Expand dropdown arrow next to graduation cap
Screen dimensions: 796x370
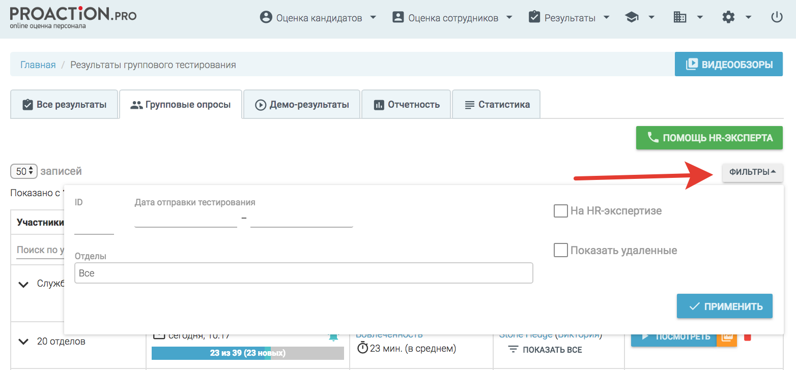tap(651, 18)
